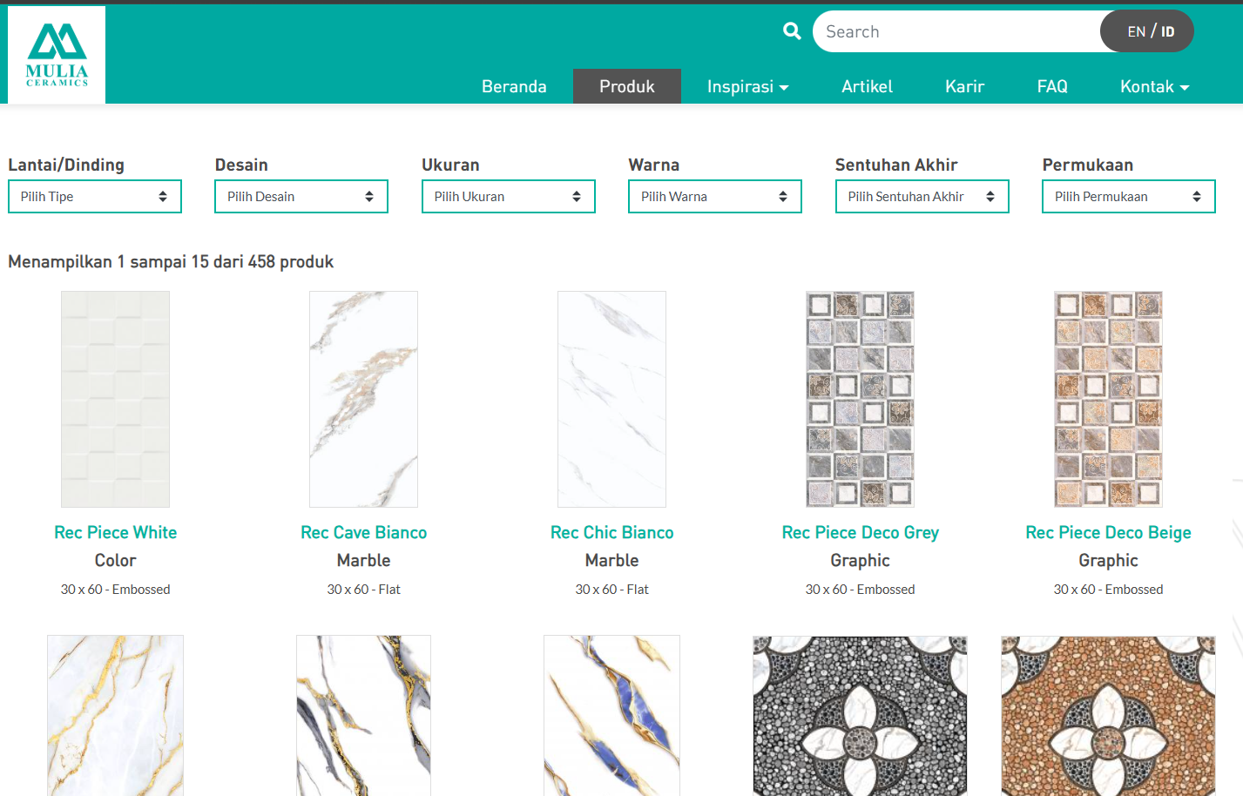1243x796 pixels.
Task: Go to the Beranda menu item
Action: pyautogui.click(x=514, y=86)
